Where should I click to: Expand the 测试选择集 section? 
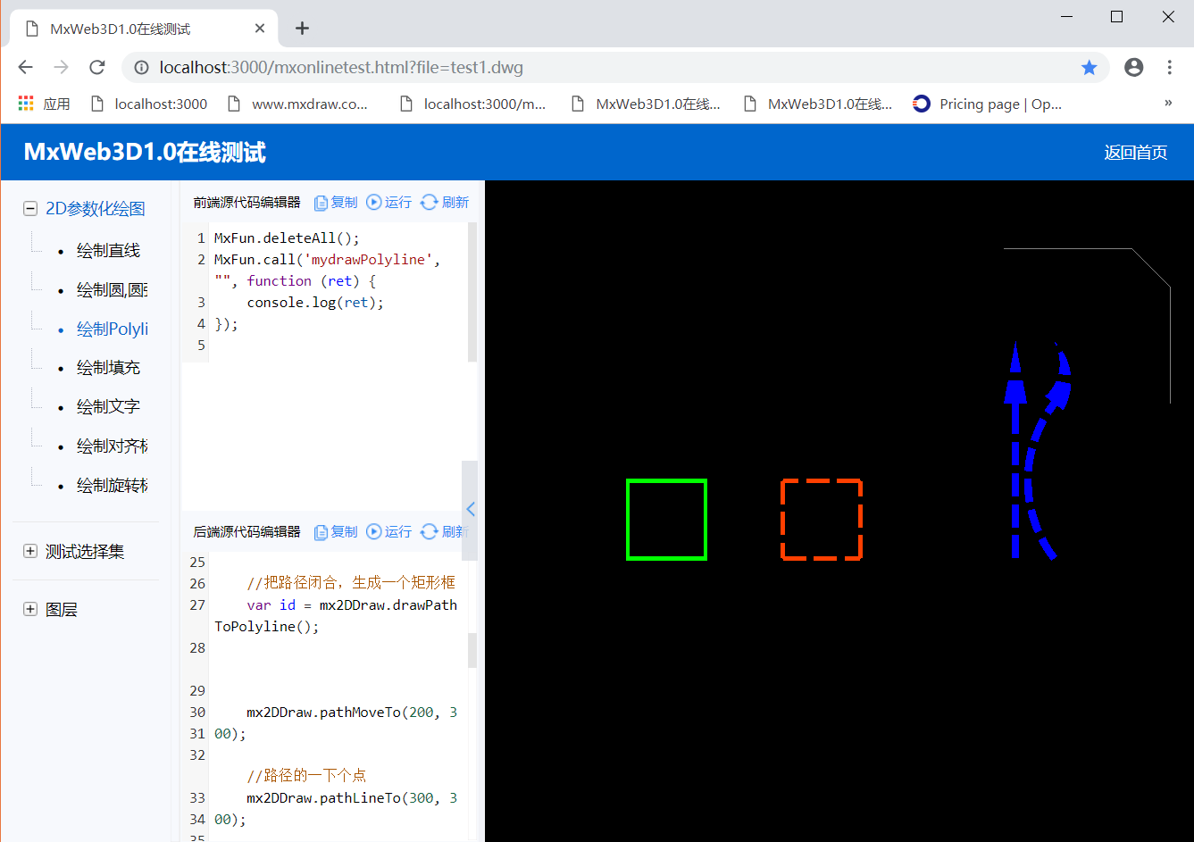click(x=30, y=552)
